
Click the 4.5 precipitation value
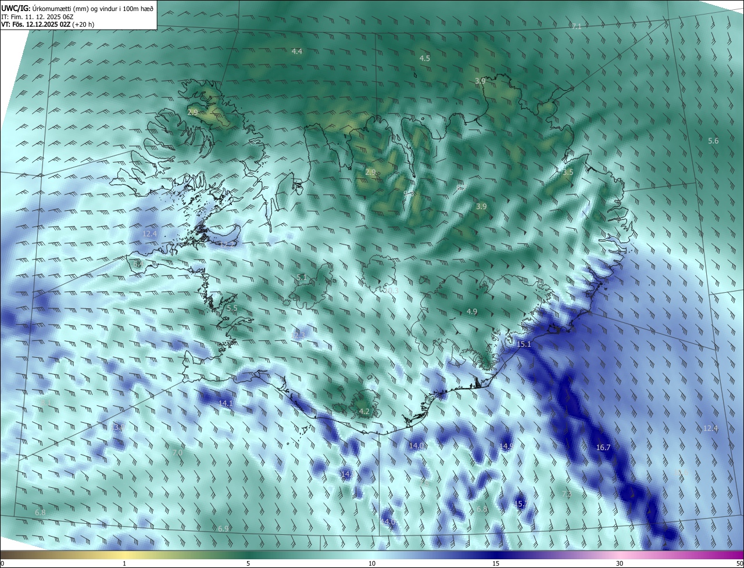tap(425, 59)
